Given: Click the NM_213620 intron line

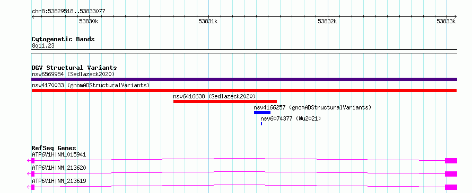Looking at the screenshot, I should click(240, 172).
